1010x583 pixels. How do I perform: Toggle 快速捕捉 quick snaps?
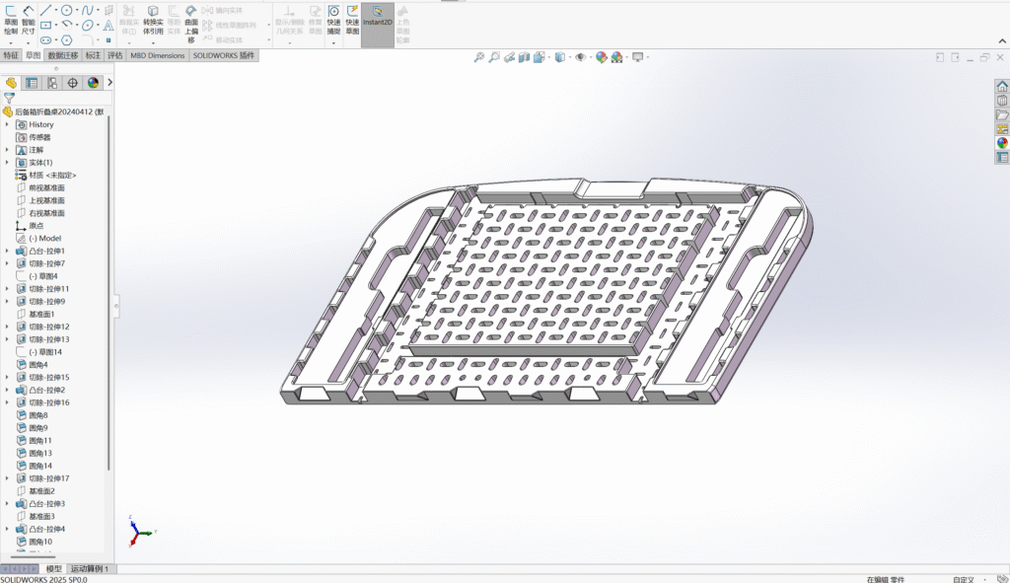click(333, 20)
